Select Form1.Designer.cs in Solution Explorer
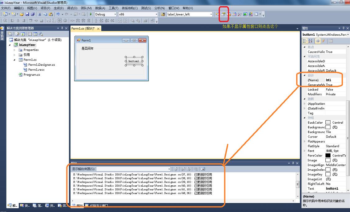Screen dimensions: 350x212 [42, 65]
